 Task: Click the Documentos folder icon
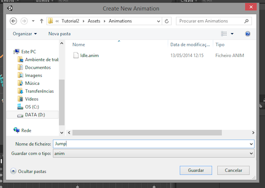point(20,67)
